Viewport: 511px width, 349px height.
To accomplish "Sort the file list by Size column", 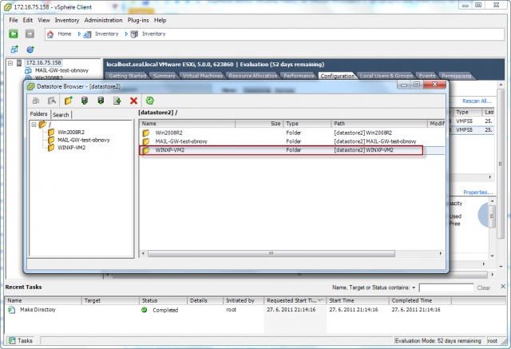I will pyautogui.click(x=259, y=124).
